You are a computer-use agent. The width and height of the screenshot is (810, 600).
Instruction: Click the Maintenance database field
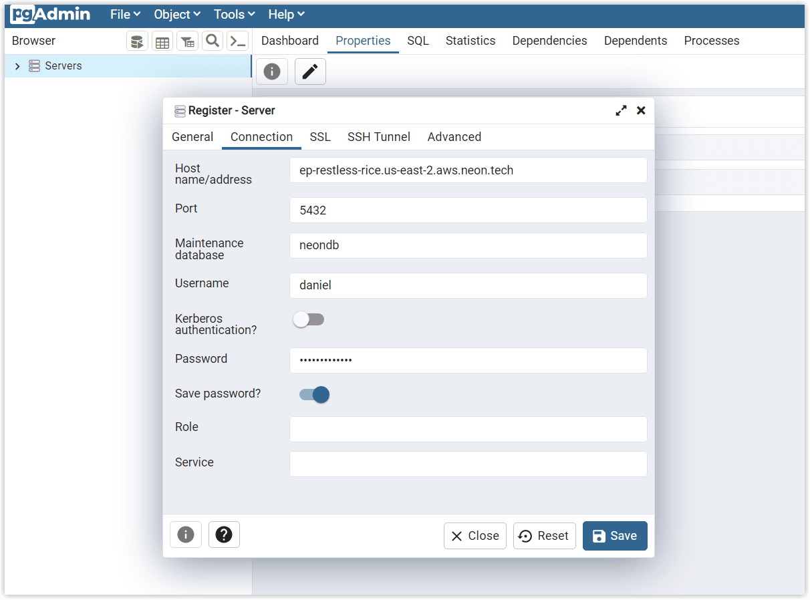[x=468, y=245]
